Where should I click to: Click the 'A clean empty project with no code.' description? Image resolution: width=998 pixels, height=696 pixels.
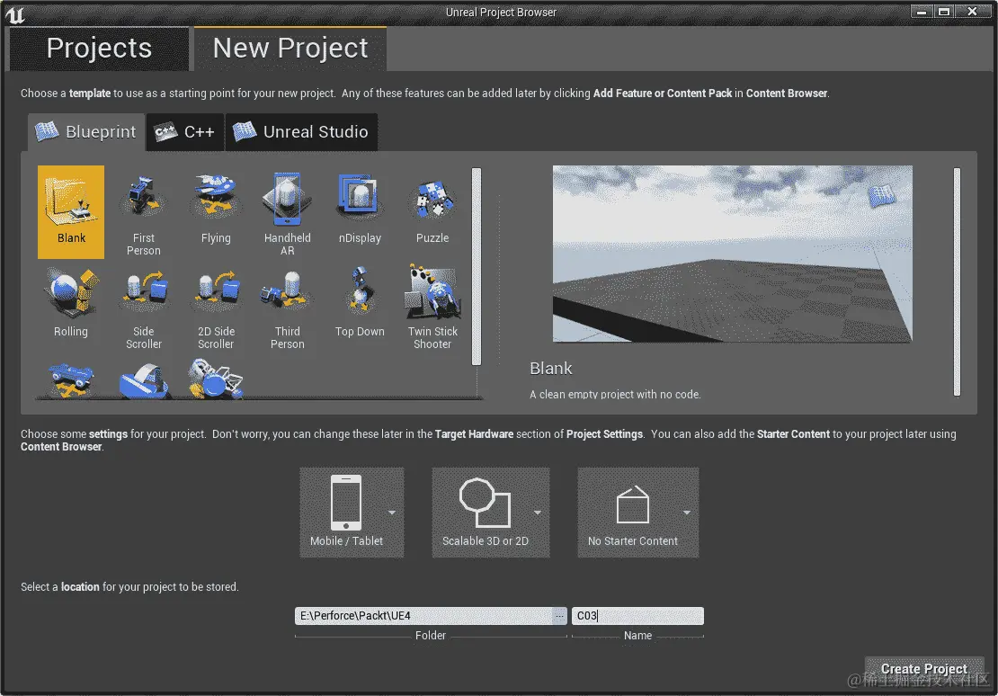click(616, 395)
